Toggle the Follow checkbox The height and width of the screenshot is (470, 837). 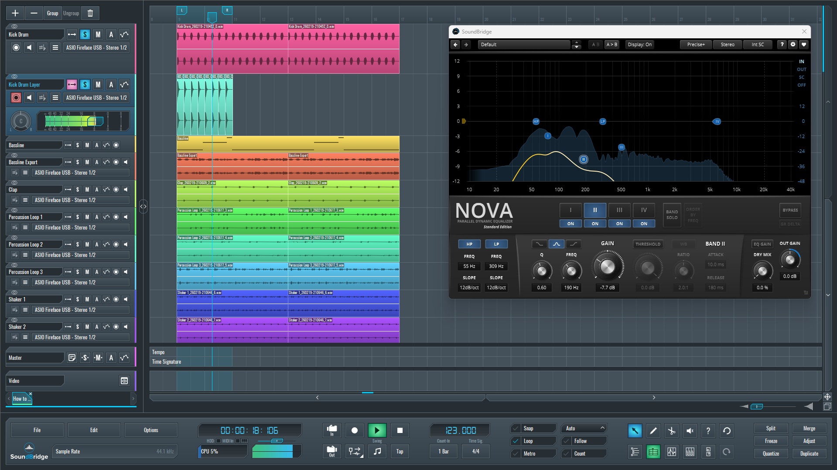[567, 441]
